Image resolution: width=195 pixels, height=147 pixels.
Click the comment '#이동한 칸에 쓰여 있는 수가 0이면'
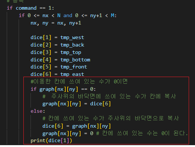pyautogui.click(x=79, y=82)
